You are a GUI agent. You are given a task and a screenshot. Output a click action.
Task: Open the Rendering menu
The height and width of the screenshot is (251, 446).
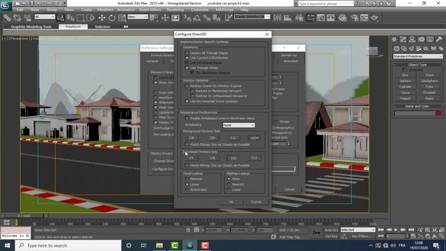point(175,10)
